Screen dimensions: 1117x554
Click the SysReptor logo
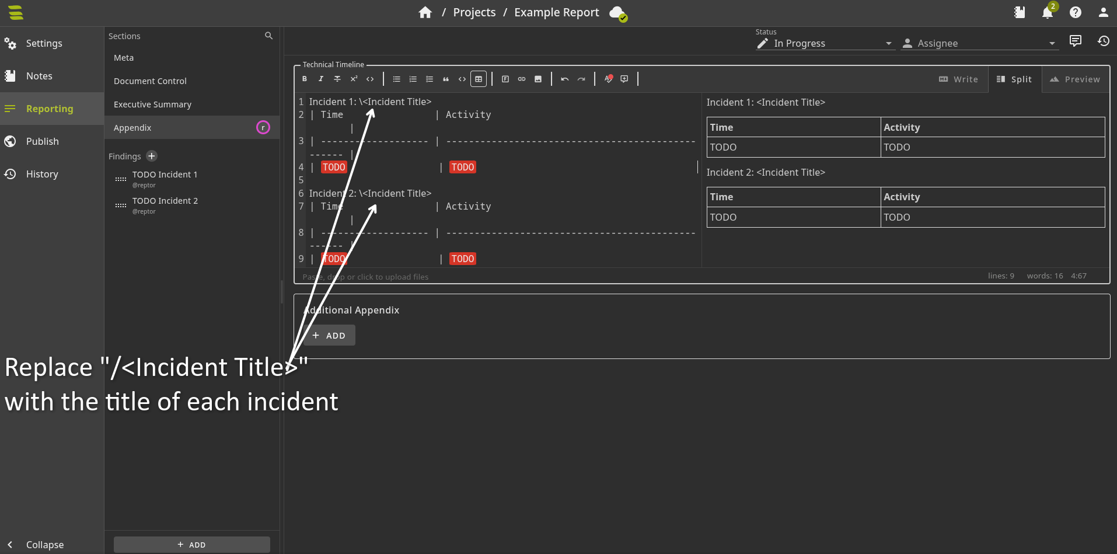point(16,12)
